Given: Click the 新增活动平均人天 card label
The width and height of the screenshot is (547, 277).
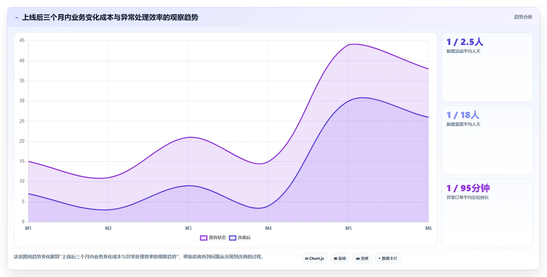Looking at the screenshot, I should click(463, 51).
